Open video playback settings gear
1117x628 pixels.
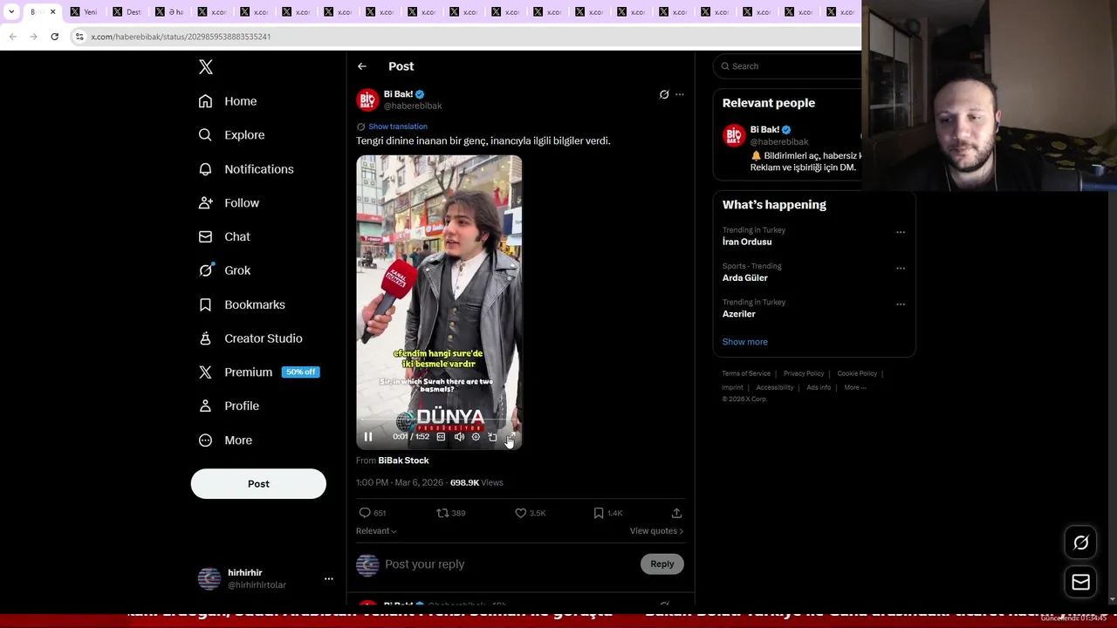click(x=476, y=437)
